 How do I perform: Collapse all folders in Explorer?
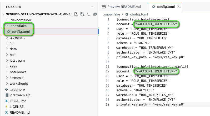(x=95, y=14)
